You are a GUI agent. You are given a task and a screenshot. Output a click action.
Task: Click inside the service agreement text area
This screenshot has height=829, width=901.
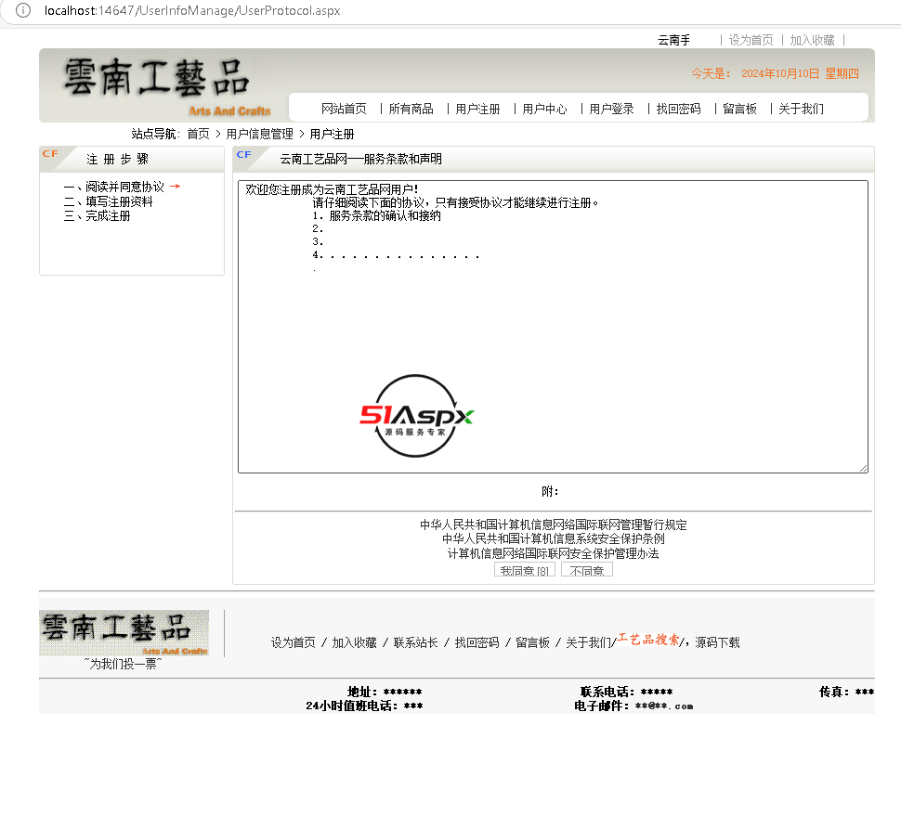[553, 327]
